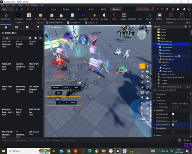Viewport: 192px width, 154px height.
Task: Click the Run command button
Action: pyautogui.click(x=187, y=140)
